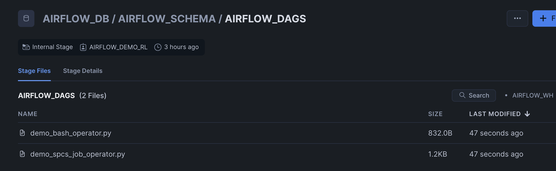This screenshot has height=171, width=556.
Task: Toggle the NAME column sort order
Action: point(28,114)
